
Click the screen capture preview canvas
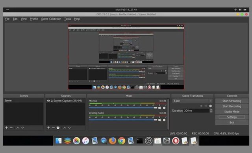pos(126,57)
